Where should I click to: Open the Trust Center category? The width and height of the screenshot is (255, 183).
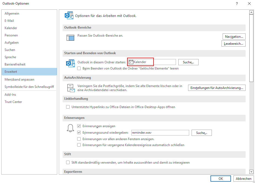[x=29, y=102]
